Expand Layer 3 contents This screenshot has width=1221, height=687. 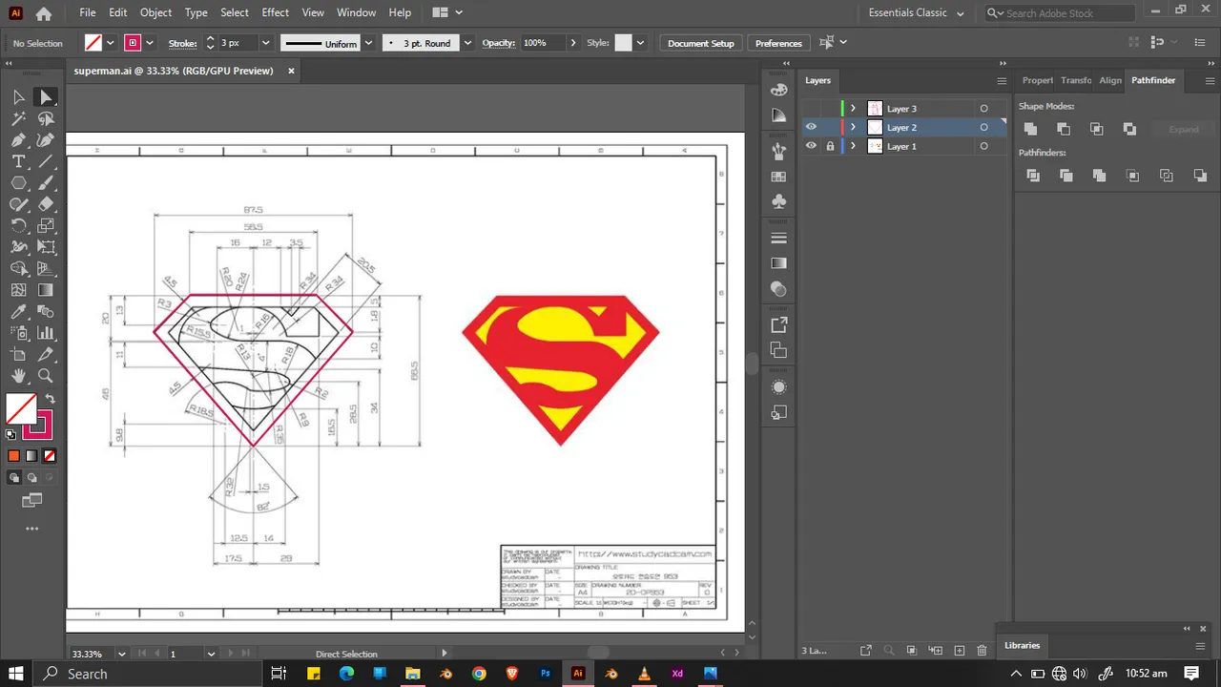click(x=854, y=109)
